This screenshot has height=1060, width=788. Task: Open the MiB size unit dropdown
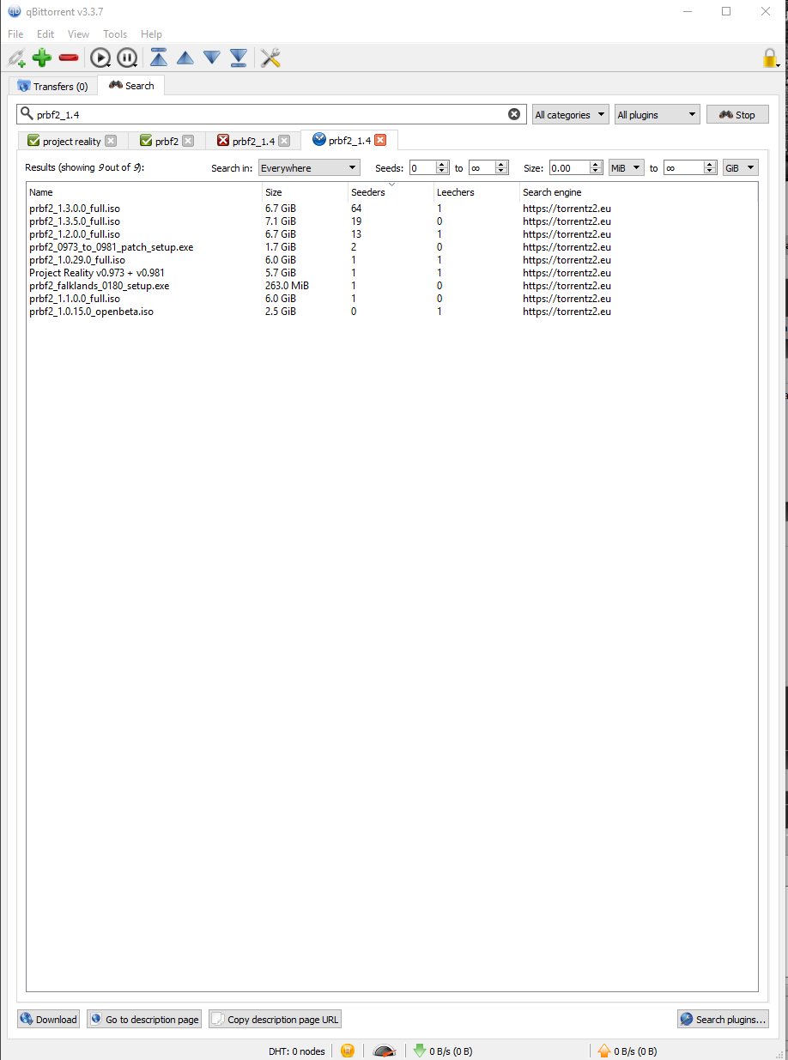coord(627,168)
